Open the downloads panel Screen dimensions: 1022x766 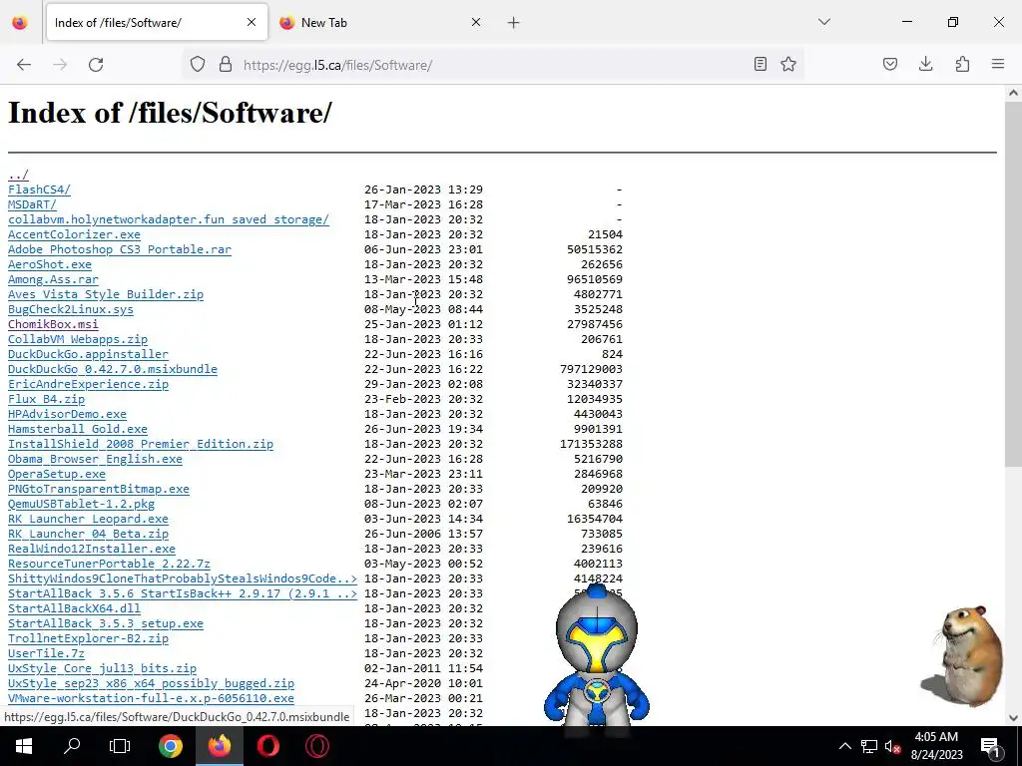[x=925, y=64]
